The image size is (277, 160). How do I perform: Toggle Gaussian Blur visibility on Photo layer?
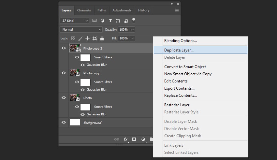82,114
